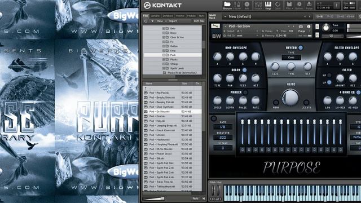The image size is (361, 203).
Task: Select the LP filter mode
Action: pos(329,82)
